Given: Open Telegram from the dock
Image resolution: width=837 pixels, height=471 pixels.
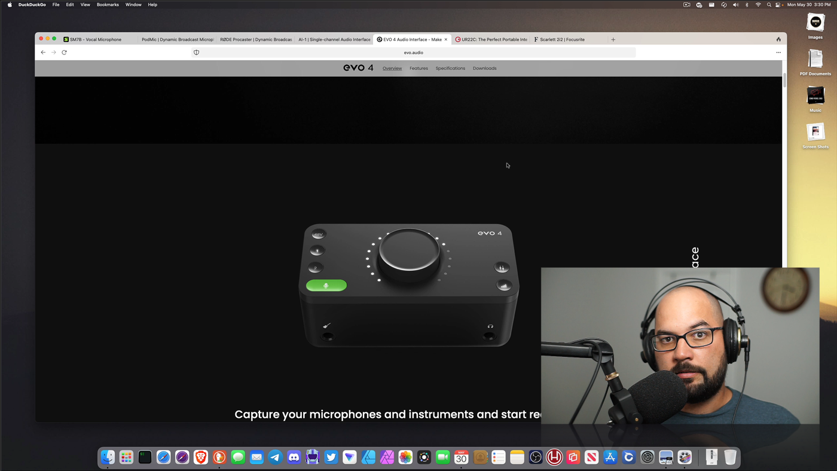Looking at the screenshot, I should pyautogui.click(x=275, y=457).
